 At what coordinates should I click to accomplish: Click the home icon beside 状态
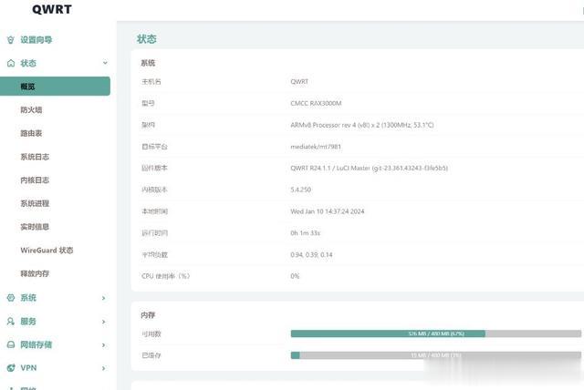(11, 63)
